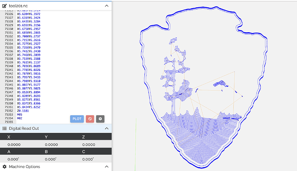The width and height of the screenshot is (297, 171).
Task: Click the C axis angle value
Action: 88,159
